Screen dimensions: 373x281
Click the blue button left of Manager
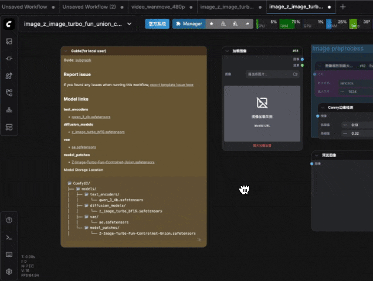pos(157,24)
